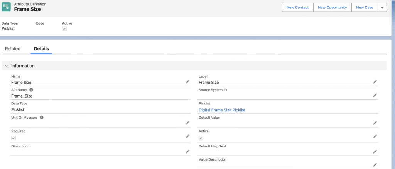The height and width of the screenshot is (169, 395).
Task: Click the New Contact button
Action: [297, 7]
